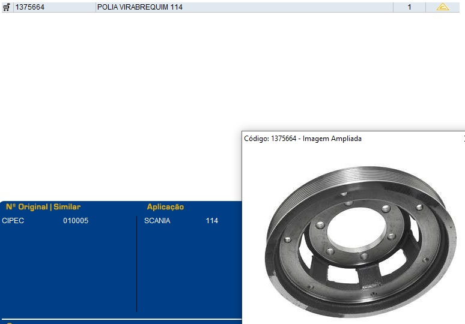Click the Nº Original | Similar header
Image resolution: width=465 pixels, height=324 pixels.
pyautogui.click(x=43, y=207)
